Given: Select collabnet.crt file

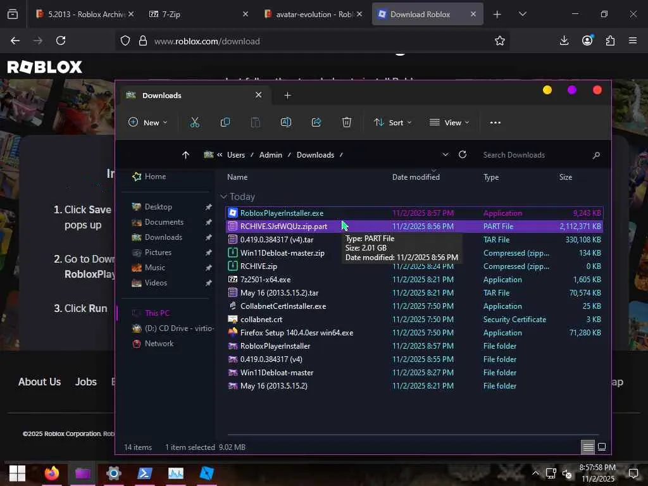Looking at the screenshot, I should [414, 320].
